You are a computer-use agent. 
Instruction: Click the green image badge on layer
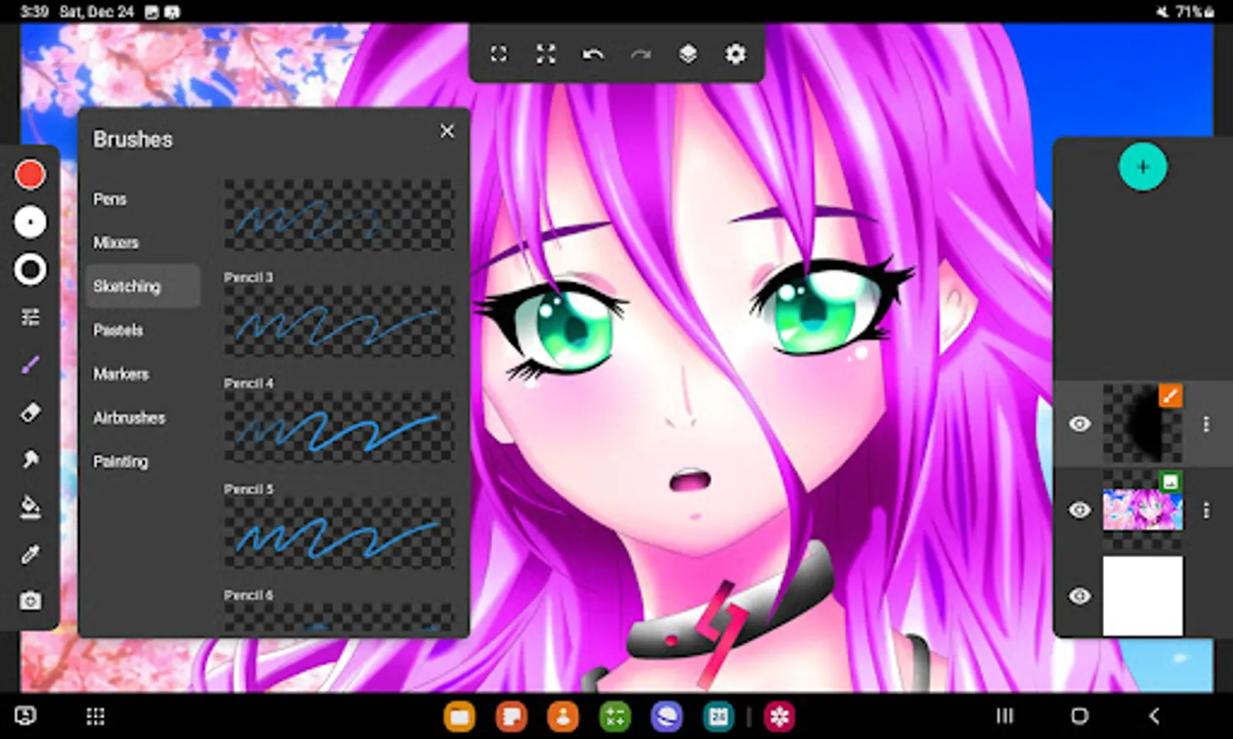[x=1171, y=481]
